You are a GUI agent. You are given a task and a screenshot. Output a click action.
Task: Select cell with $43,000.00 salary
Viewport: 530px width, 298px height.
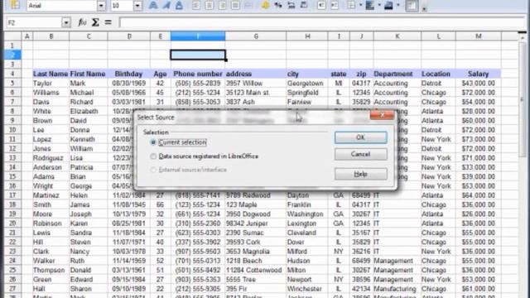click(x=479, y=83)
